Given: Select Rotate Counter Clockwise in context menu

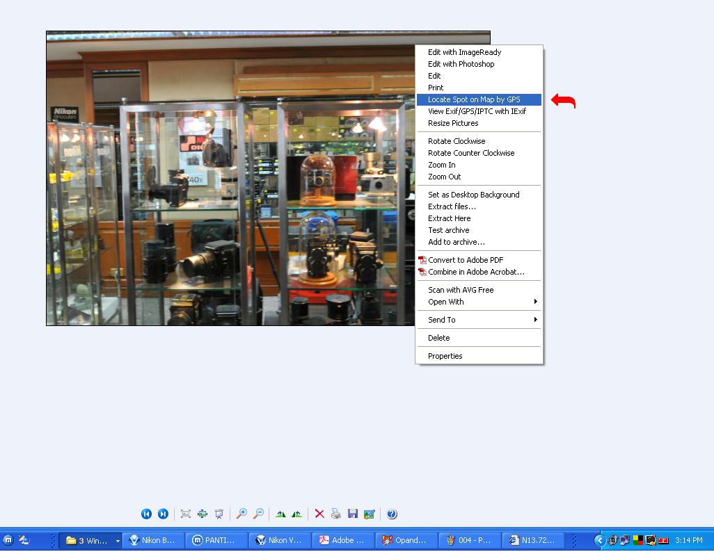Looking at the screenshot, I should pos(479,154).
